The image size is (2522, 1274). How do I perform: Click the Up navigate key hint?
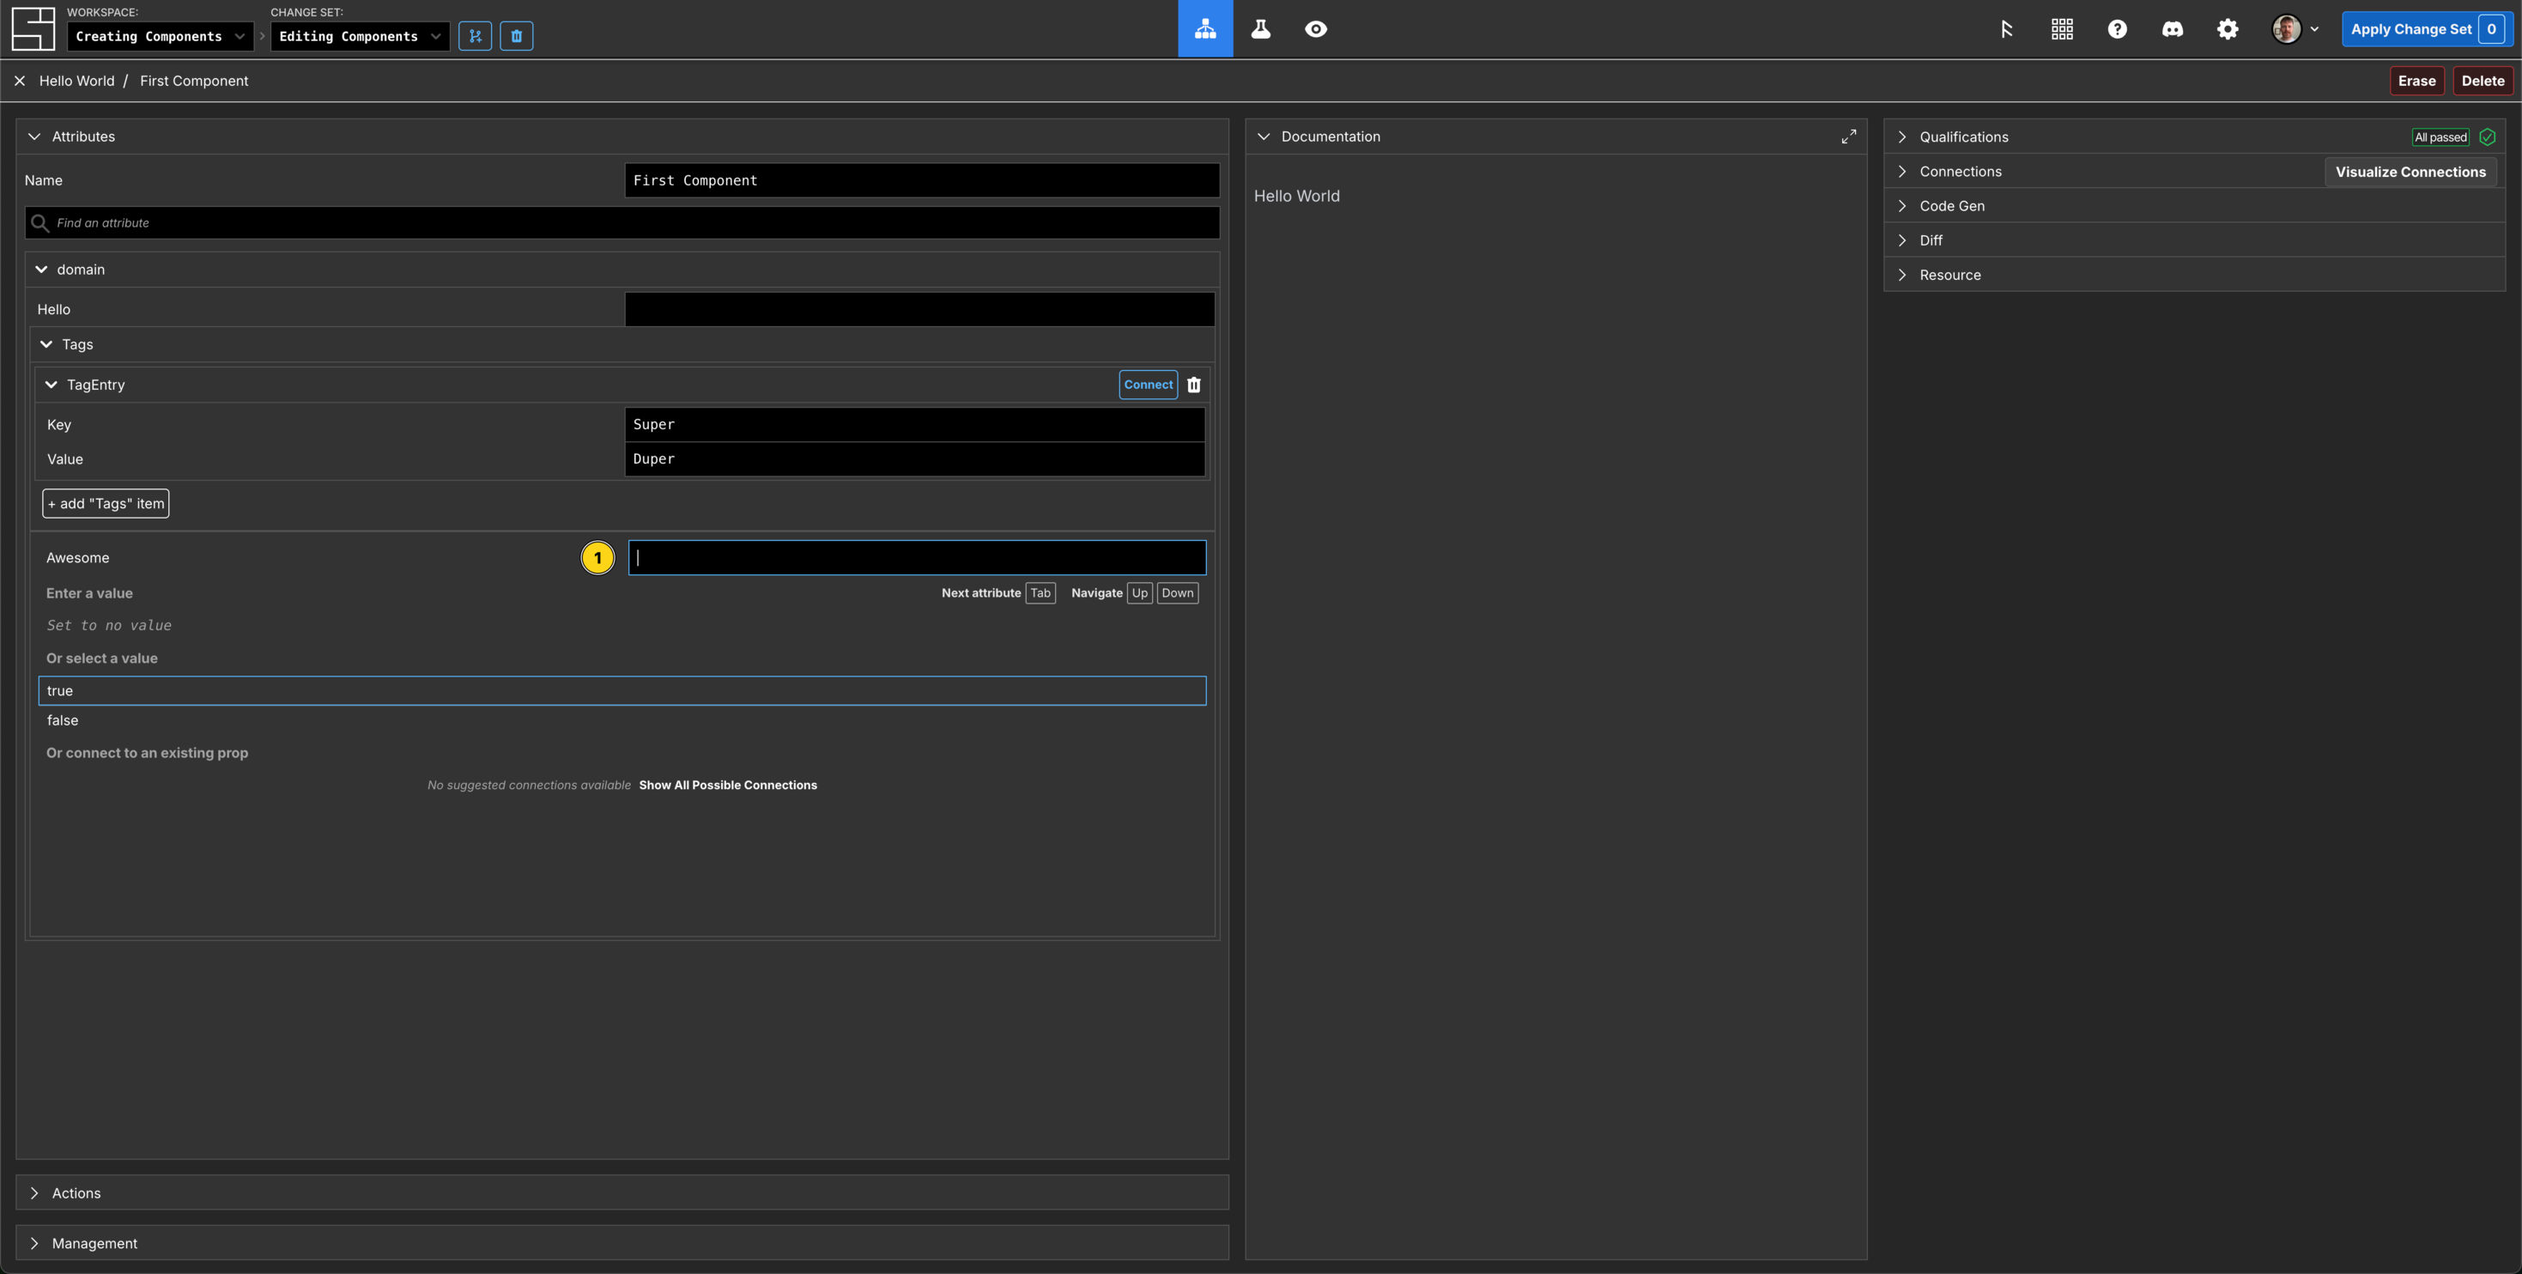tap(1138, 593)
